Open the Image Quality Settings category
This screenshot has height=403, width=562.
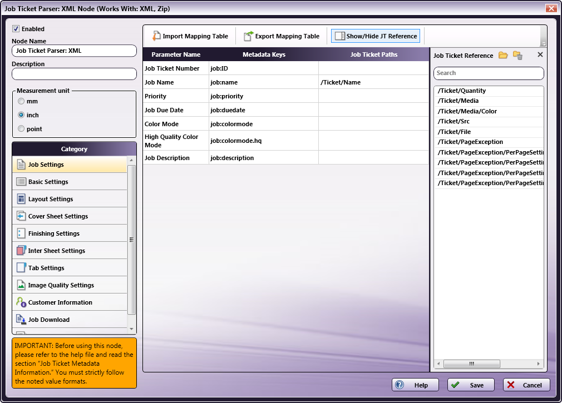click(x=70, y=285)
